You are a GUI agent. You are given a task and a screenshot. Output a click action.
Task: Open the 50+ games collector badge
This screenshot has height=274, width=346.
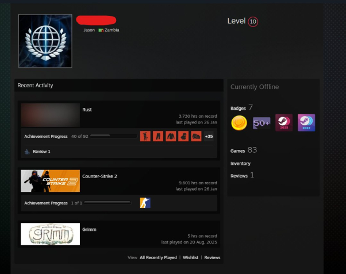point(262,123)
